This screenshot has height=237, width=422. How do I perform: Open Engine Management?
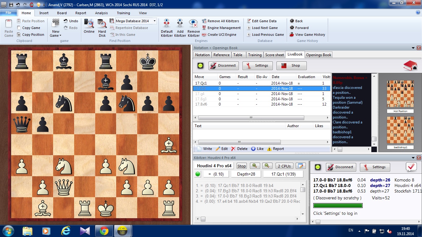[221, 28]
